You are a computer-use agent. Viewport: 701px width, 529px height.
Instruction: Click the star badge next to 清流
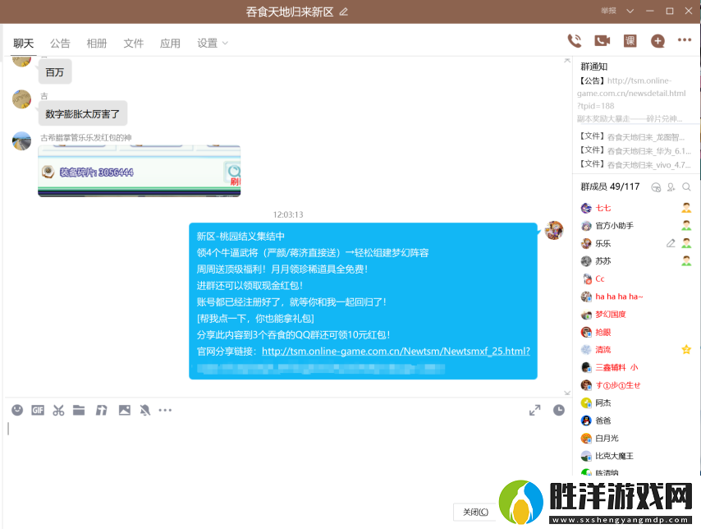point(686,350)
